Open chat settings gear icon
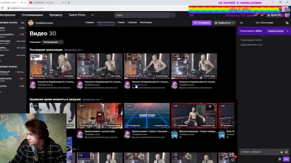This screenshot has height=163, width=291. pyautogui.click(x=280, y=159)
